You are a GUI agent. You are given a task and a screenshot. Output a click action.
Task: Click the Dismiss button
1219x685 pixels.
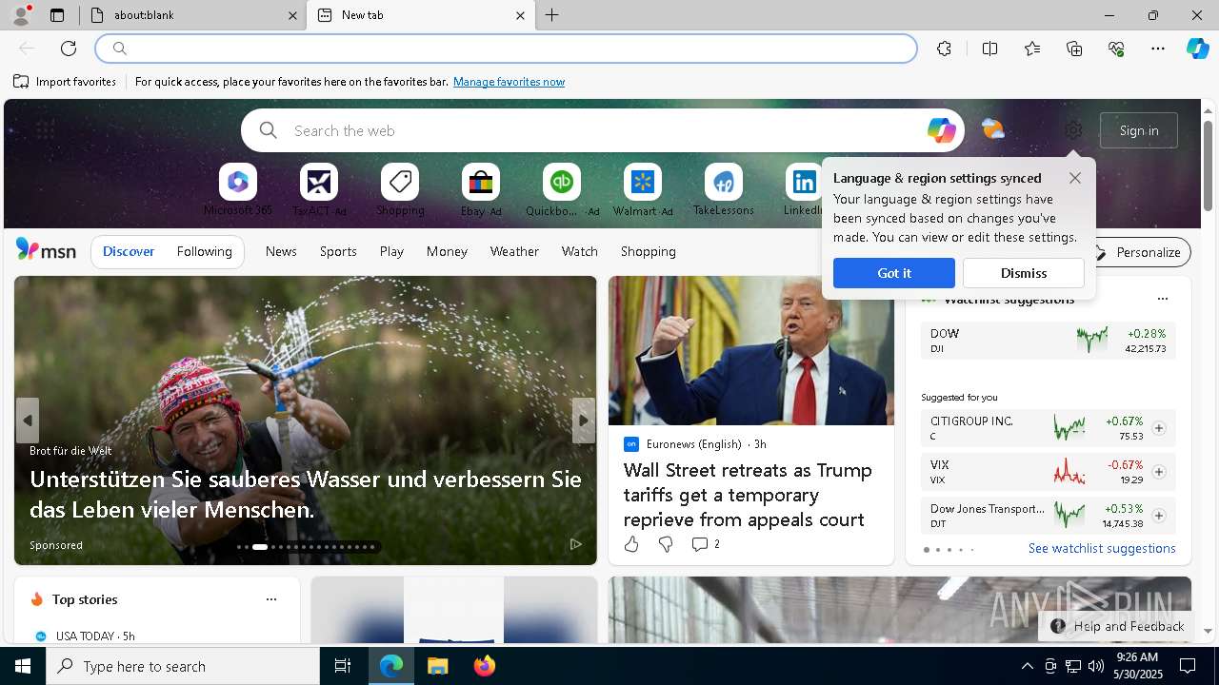(1024, 273)
